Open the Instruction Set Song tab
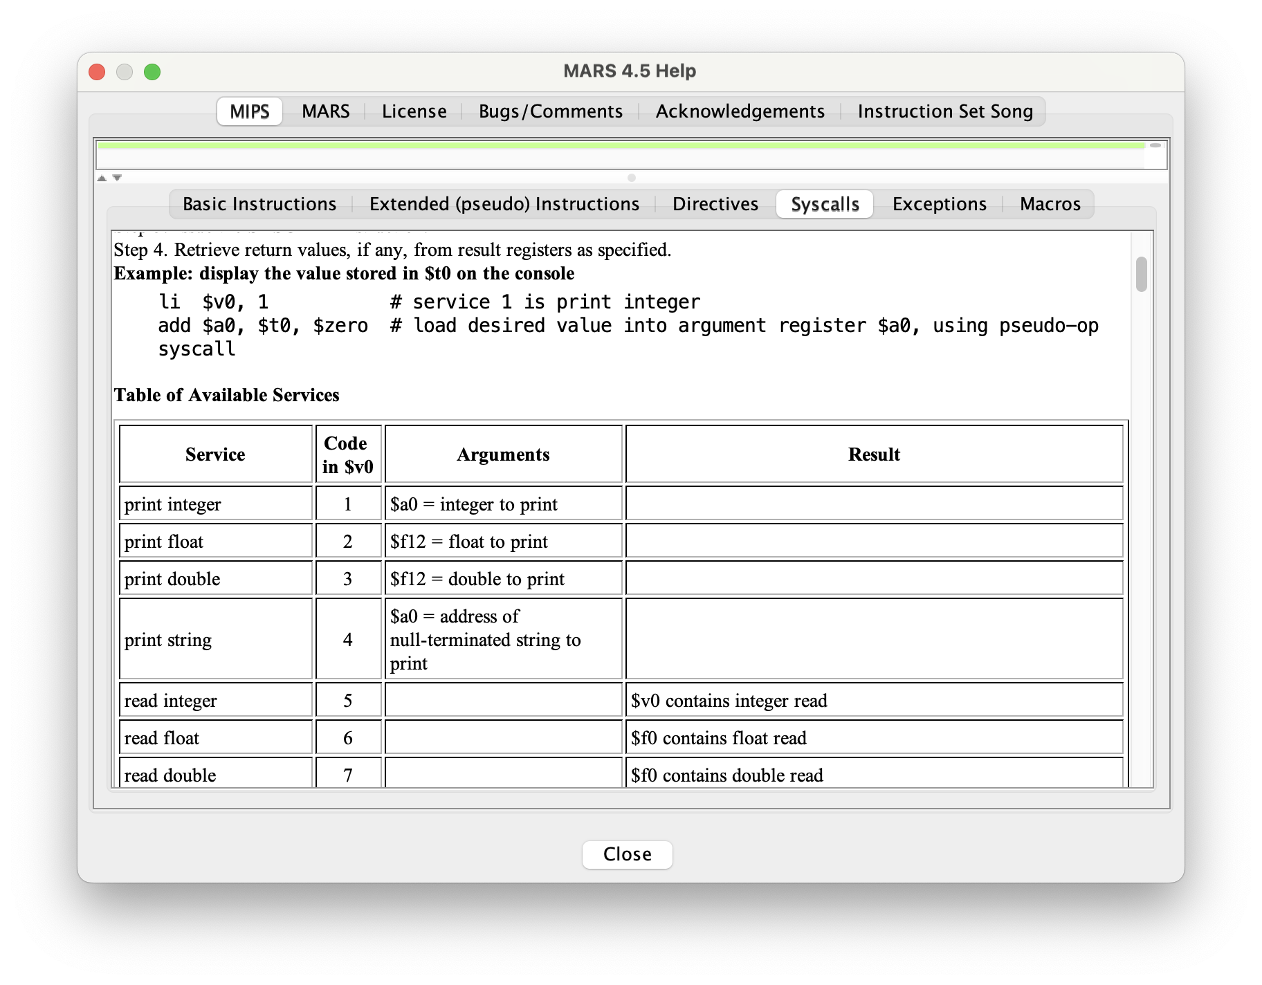The width and height of the screenshot is (1262, 985). pos(945,111)
